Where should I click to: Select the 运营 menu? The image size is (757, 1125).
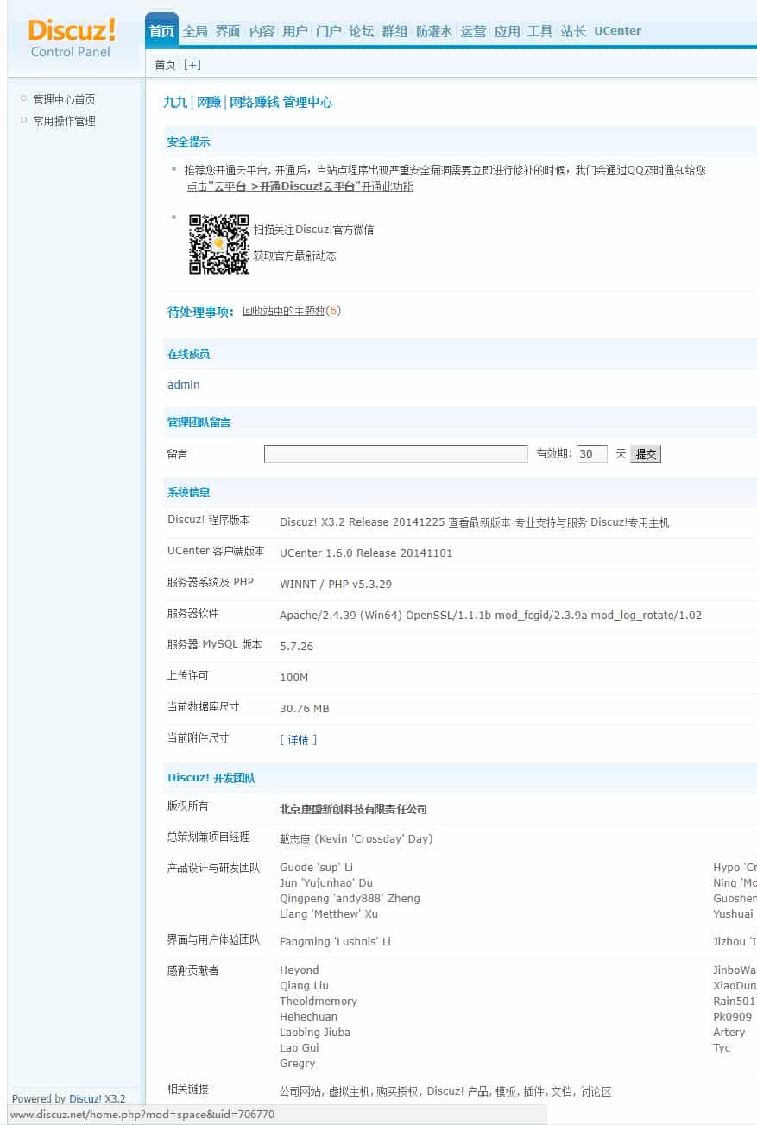474,31
